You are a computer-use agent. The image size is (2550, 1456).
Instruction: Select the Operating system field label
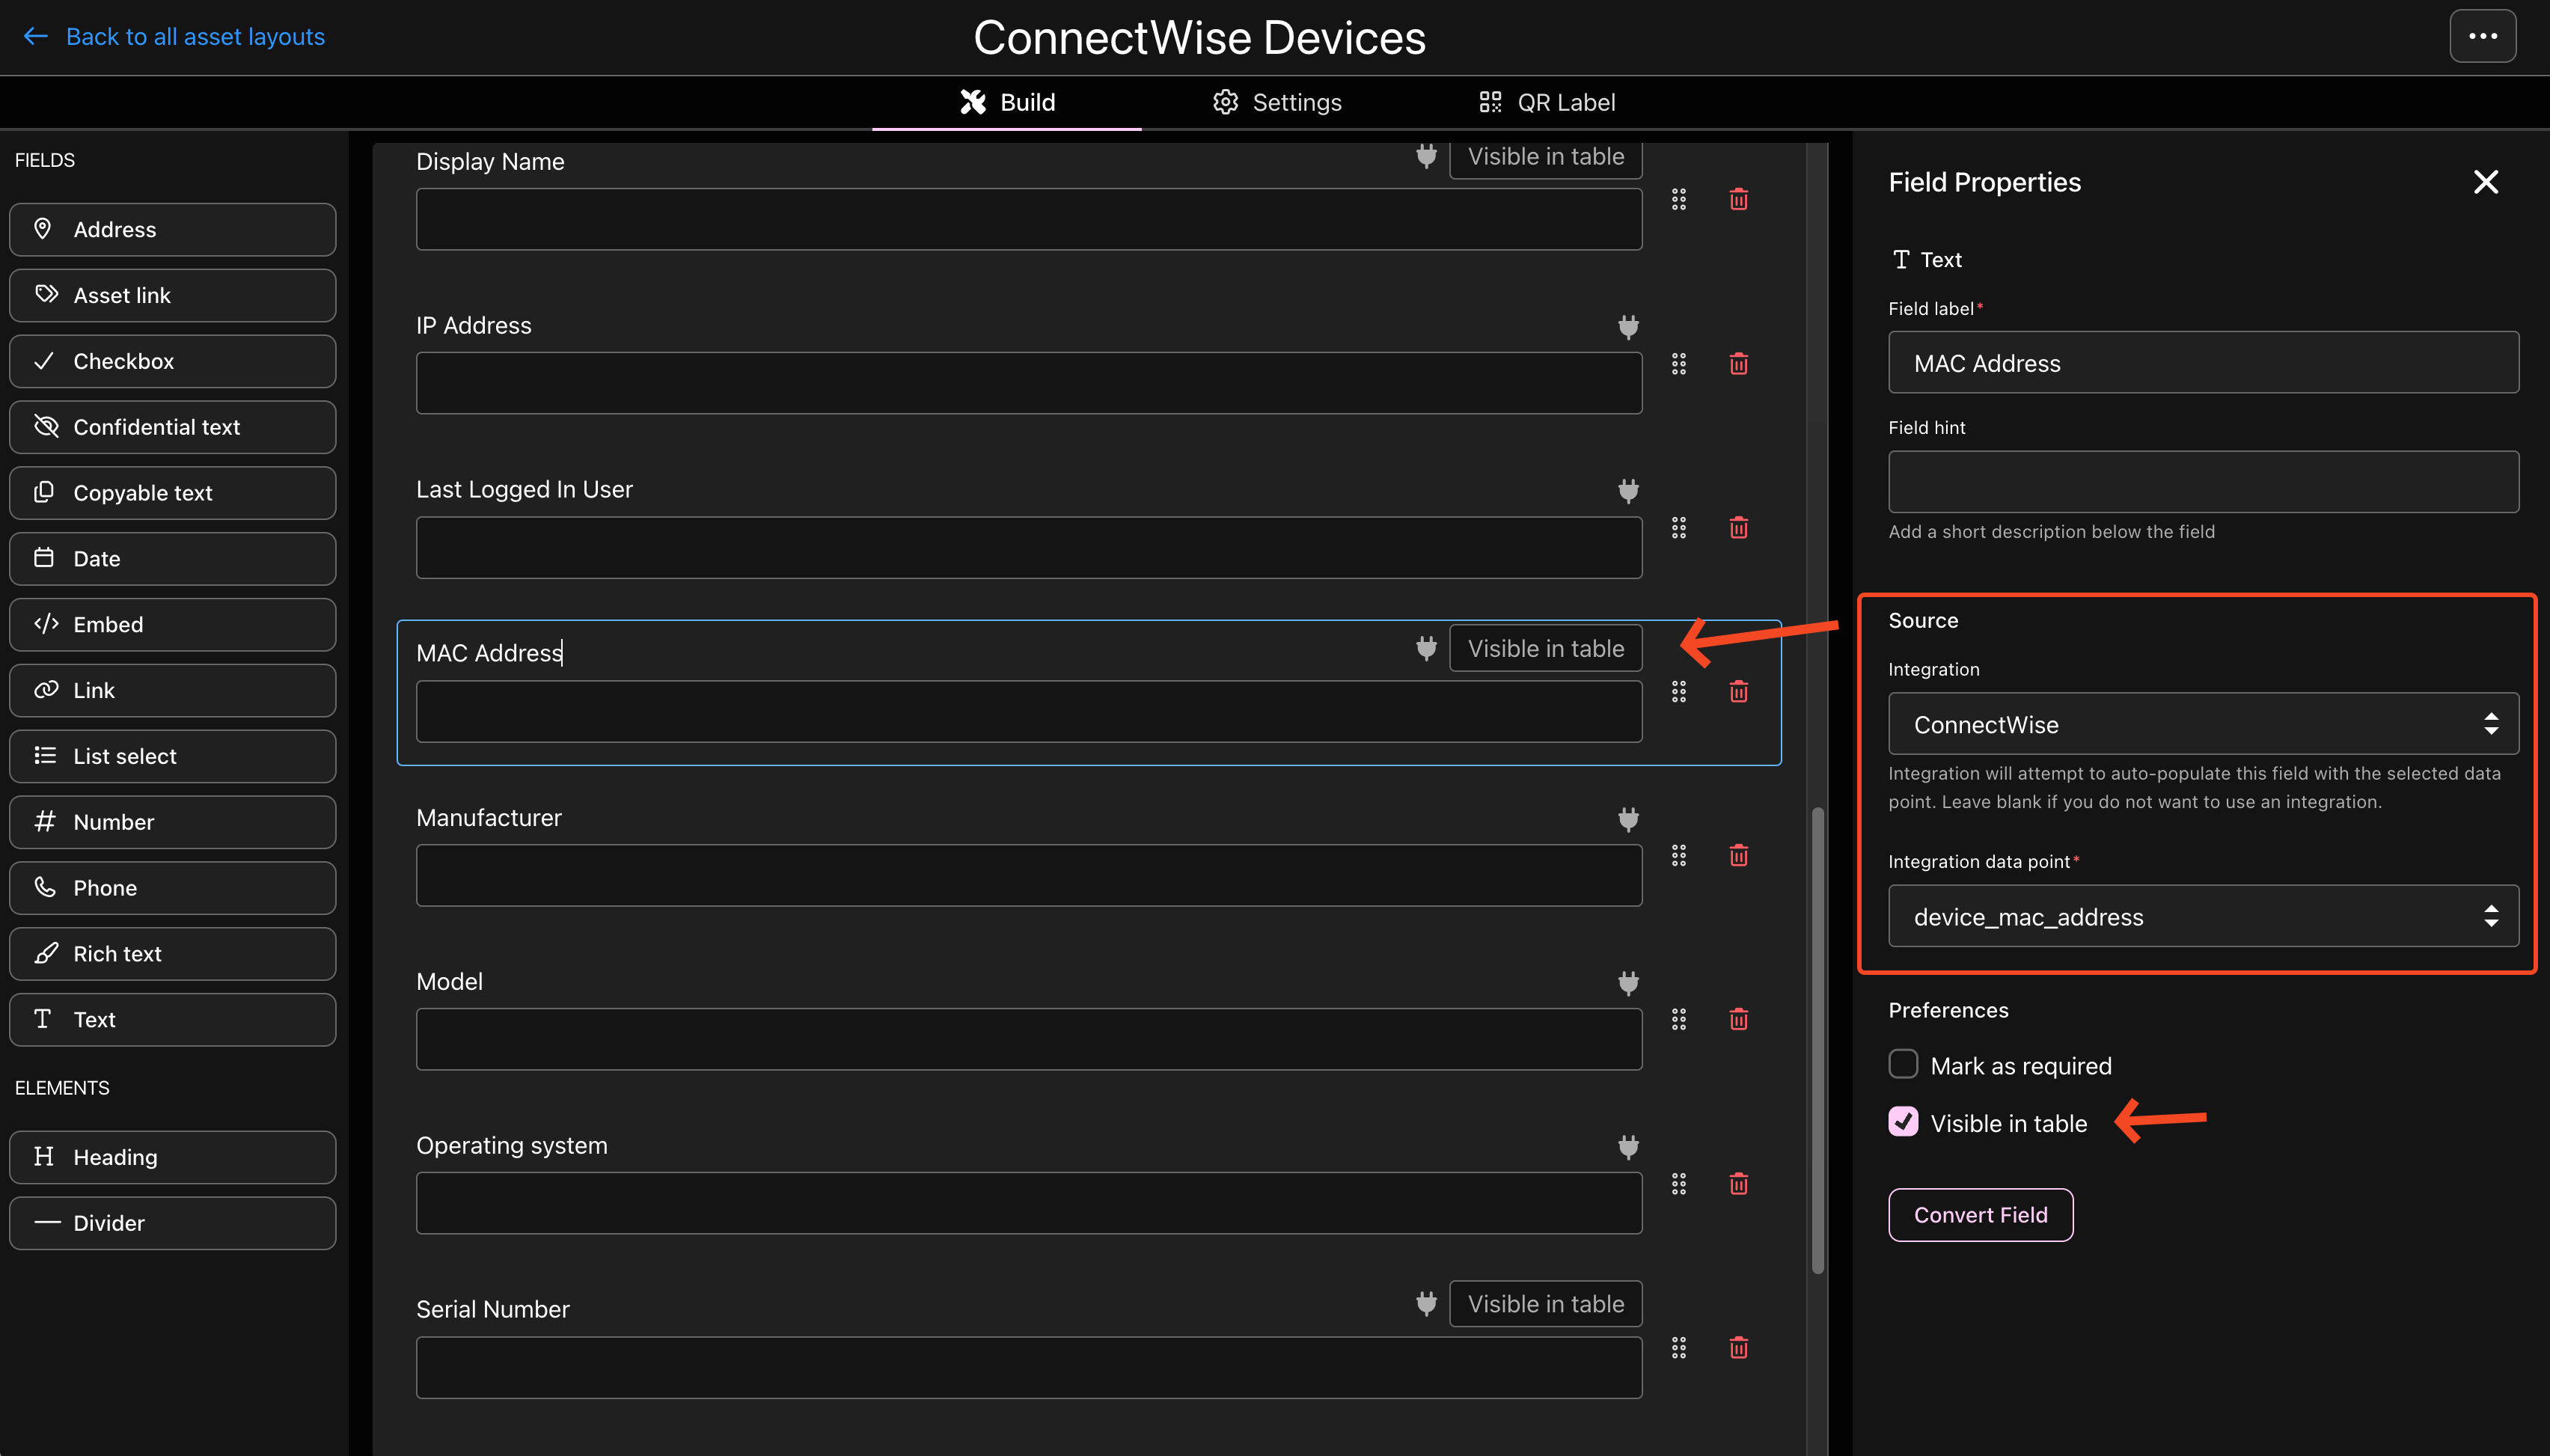pos(512,1146)
